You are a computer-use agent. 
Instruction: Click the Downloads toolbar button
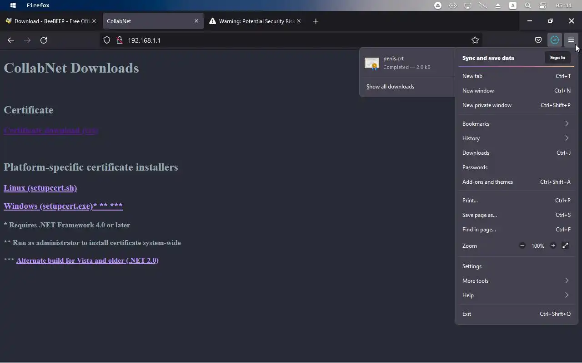[555, 40]
